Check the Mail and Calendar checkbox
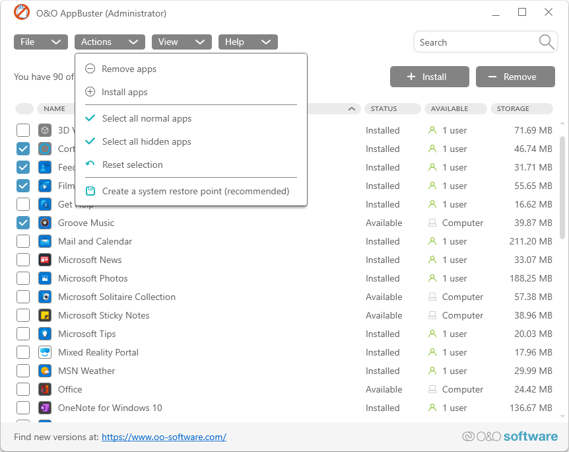This screenshot has height=452, width=569. (x=23, y=241)
